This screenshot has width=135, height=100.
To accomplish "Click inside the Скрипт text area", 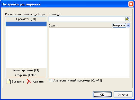I will tap(89, 53).
